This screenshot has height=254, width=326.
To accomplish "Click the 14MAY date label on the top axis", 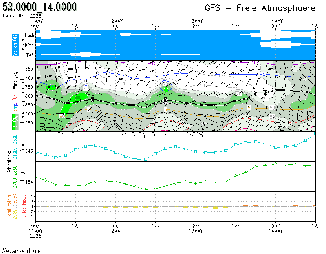I will click(x=276, y=21).
